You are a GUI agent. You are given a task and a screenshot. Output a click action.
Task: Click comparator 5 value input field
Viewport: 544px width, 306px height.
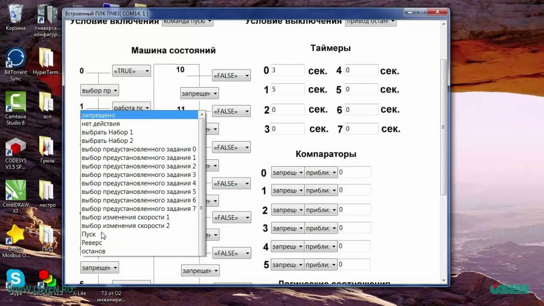tap(354, 265)
